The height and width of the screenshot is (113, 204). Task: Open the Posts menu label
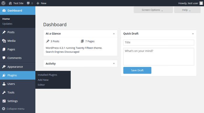11,32
